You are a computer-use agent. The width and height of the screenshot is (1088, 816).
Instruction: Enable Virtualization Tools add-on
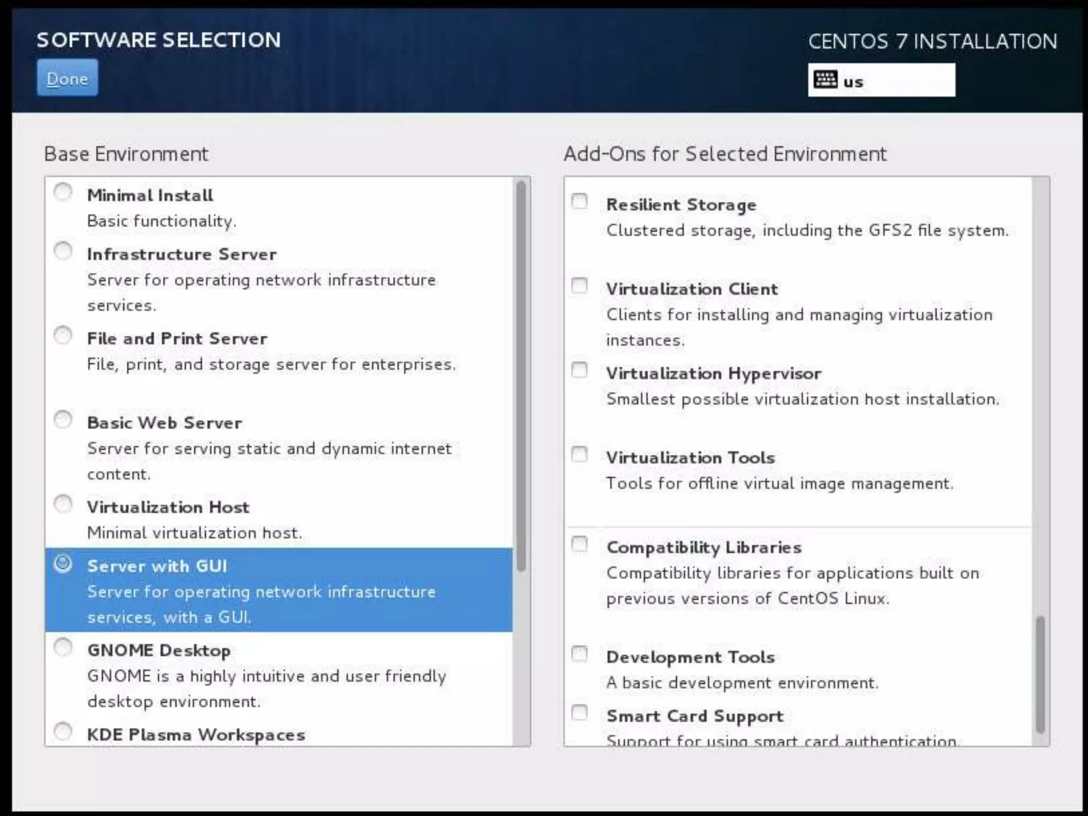point(580,454)
